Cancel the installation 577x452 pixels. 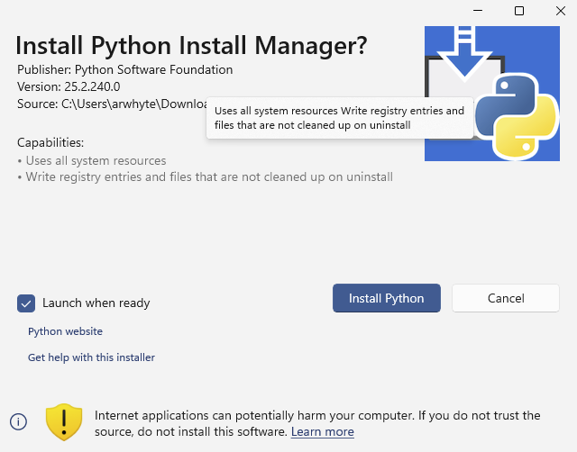click(x=506, y=298)
